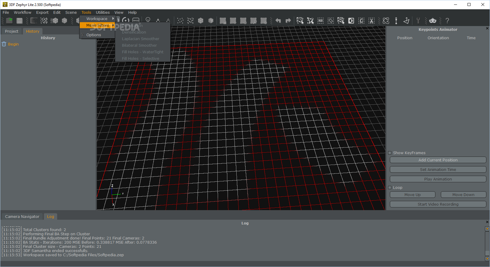Click the open project folder icon
The height and width of the screenshot is (267, 490).
tap(9, 21)
